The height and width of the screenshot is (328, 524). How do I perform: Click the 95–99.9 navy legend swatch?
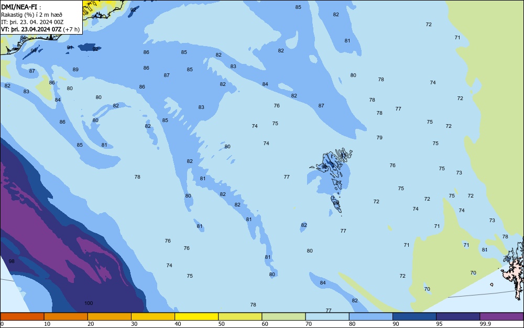coord(458,316)
